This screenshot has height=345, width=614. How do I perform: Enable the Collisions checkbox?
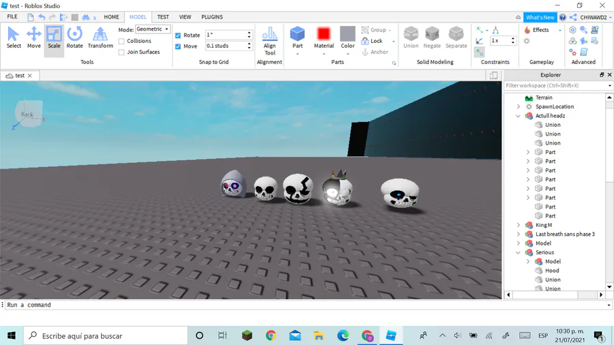click(x=121, y=41)
